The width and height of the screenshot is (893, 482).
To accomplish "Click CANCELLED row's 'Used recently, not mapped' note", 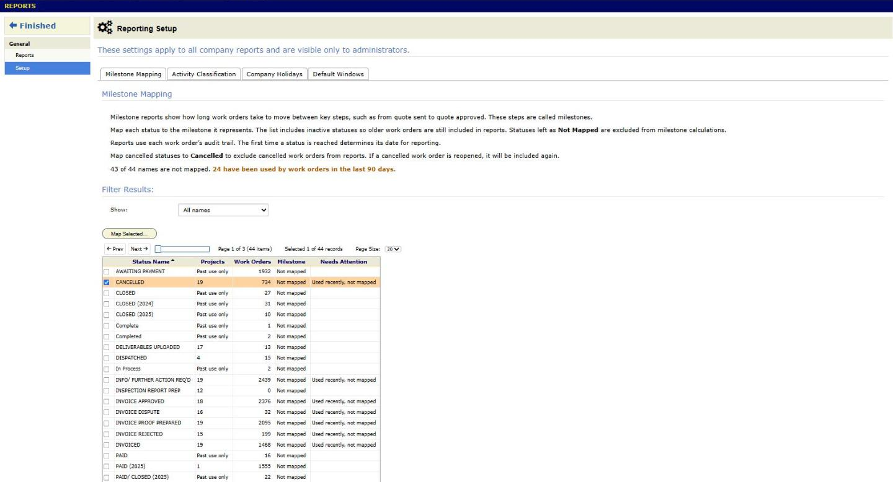I will tap(344, 283).
